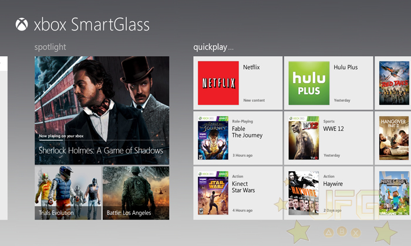Click the 'Hulu Plus' title text
Viewport: 411px width, 246px height.
[x=345, y=67]
